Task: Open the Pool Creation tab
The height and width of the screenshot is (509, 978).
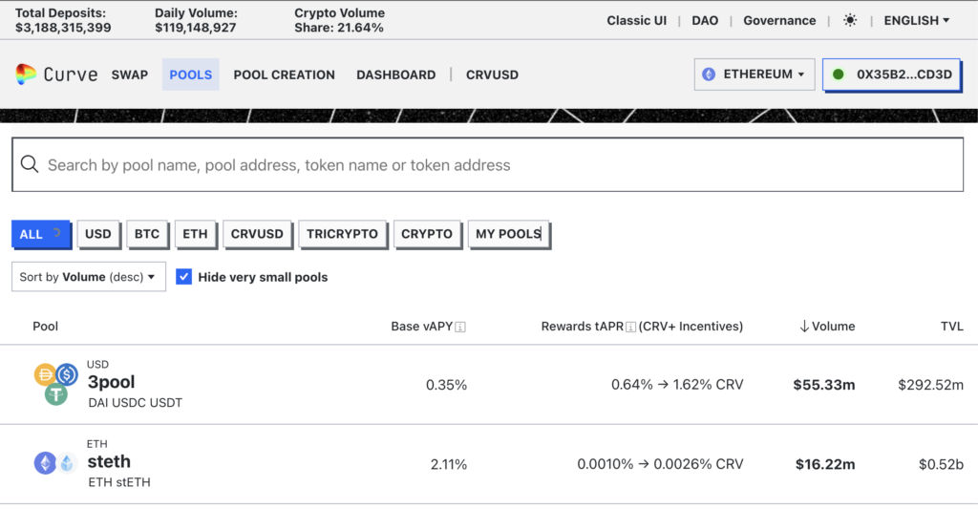Action: (284, 74)
